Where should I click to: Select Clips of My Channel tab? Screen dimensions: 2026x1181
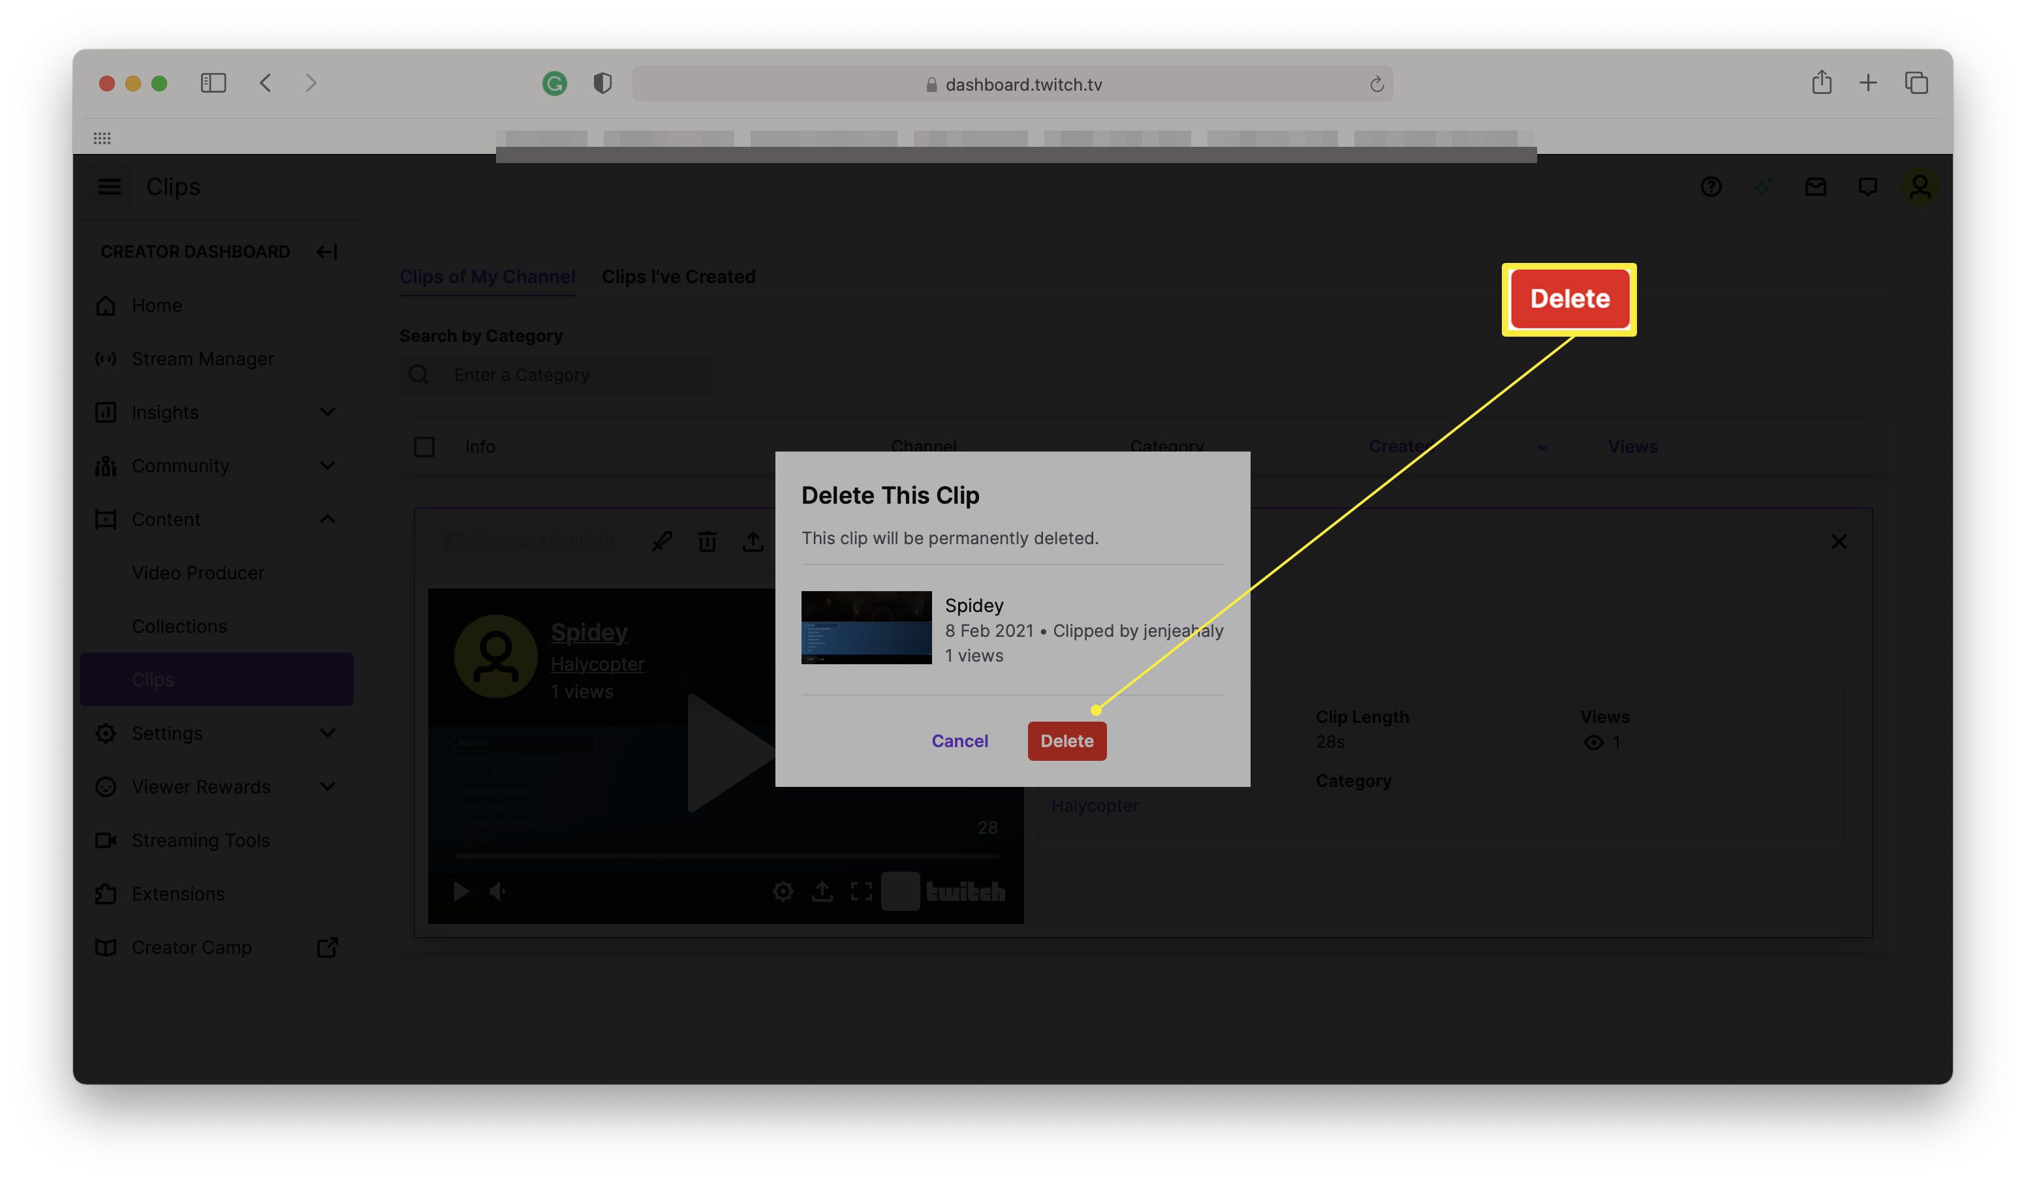(x=488, y=275)
